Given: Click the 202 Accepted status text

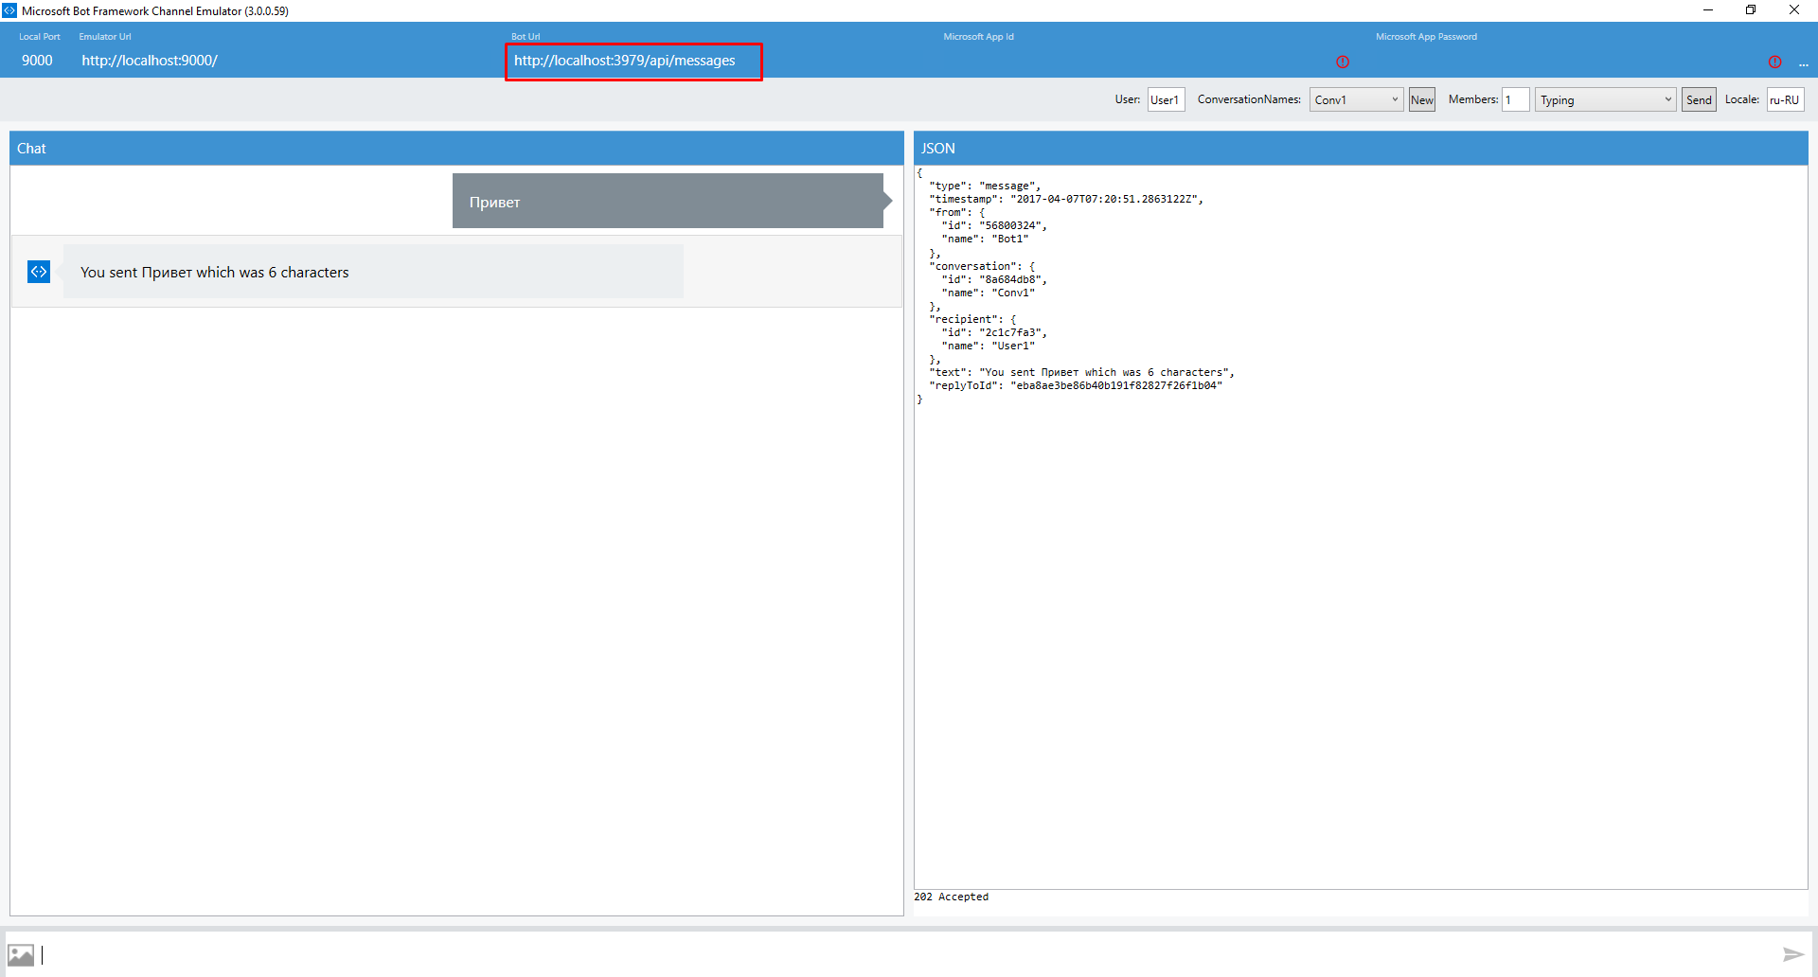Looking at the screenshot, I should pyautogui.click(x=951, y=897).
